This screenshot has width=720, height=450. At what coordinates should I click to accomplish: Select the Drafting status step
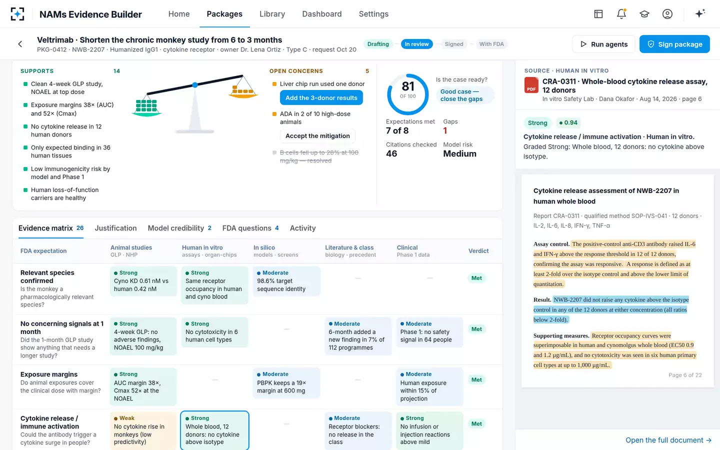pyautogui.click(x=378, y=44)
